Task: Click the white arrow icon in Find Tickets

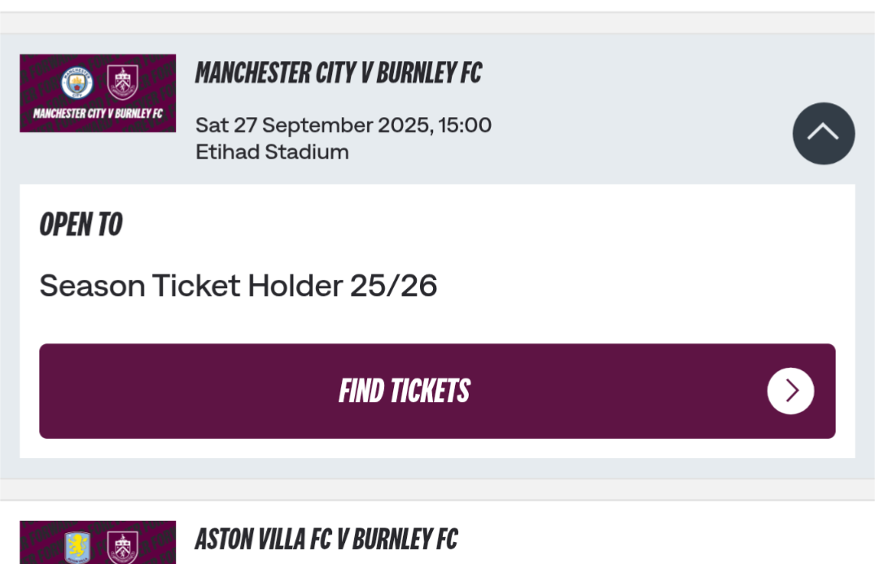Action: (790, 391)
